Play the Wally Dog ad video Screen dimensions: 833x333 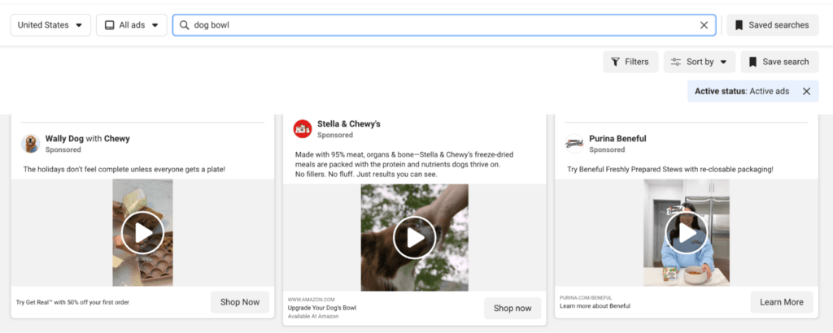tap(142, 233)
